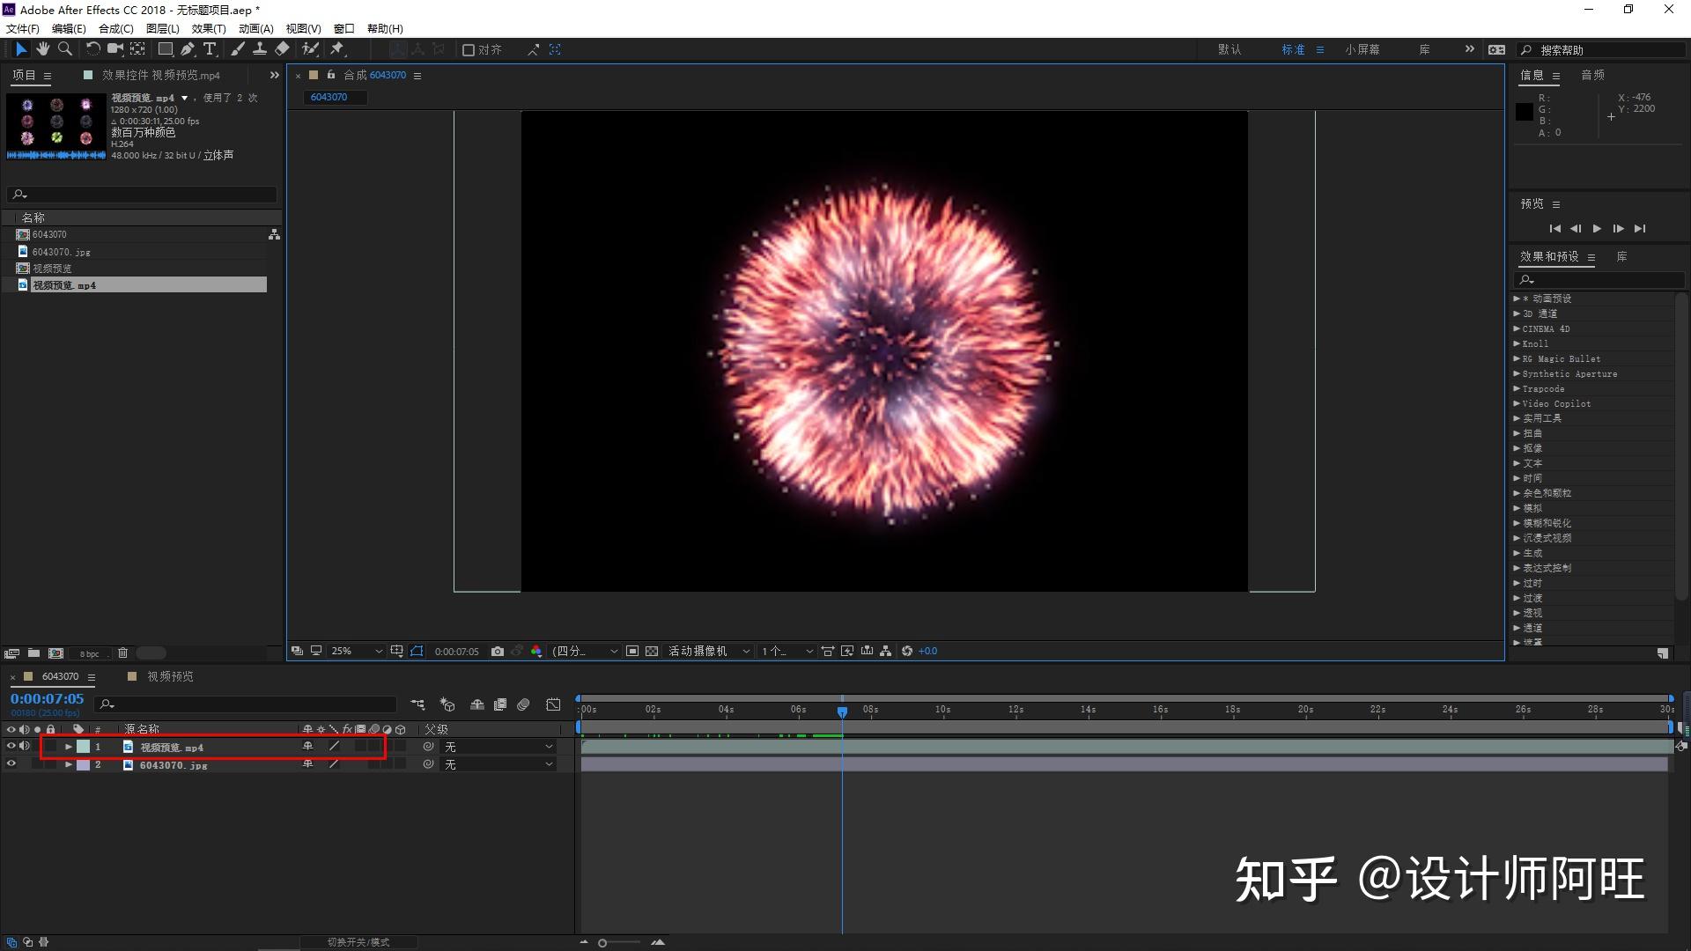Select the Brush tool

pyautogui.click(x=237, y=49)
